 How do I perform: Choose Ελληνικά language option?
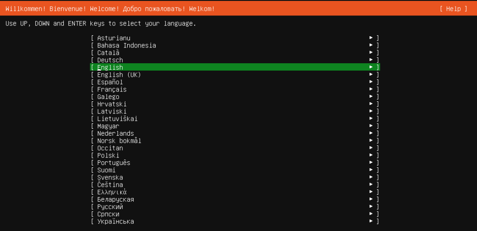tap(112, 192)
